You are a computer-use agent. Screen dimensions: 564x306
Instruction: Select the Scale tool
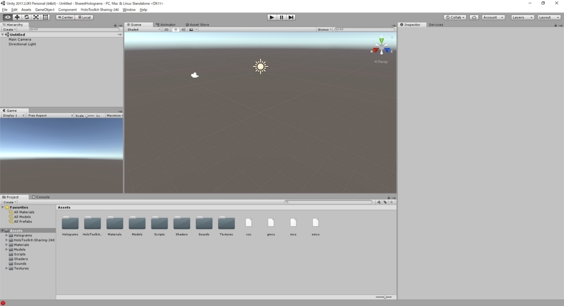point(36,17)
